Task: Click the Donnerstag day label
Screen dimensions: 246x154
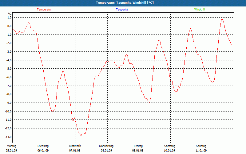Action: click(x=106, y=146)
